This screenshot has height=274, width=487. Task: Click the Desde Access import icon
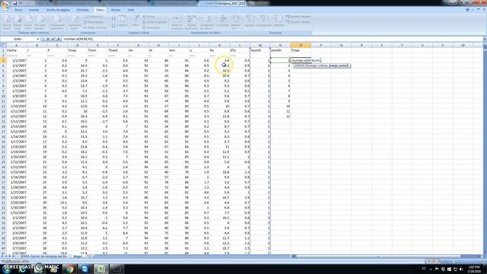point(7,22)
